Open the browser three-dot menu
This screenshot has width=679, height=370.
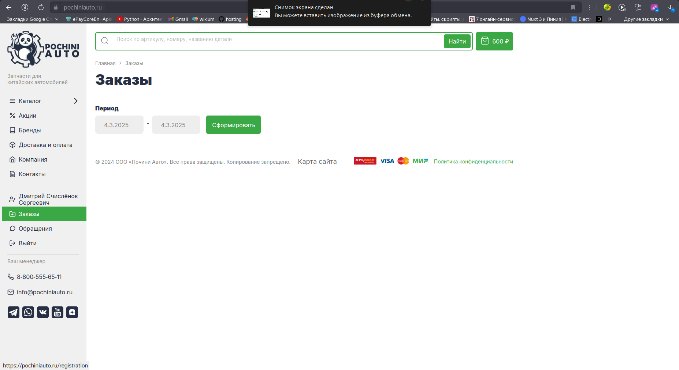589,7
